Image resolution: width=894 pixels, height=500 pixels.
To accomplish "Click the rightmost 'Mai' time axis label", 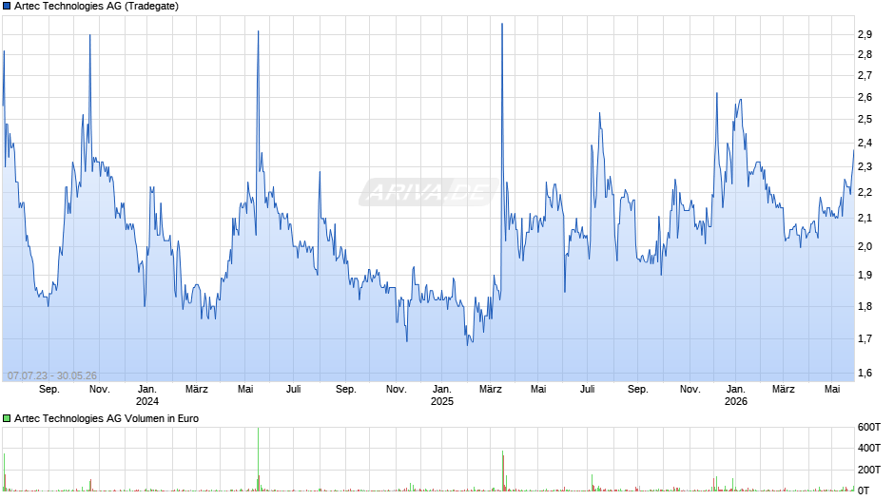I will (832, 390).
